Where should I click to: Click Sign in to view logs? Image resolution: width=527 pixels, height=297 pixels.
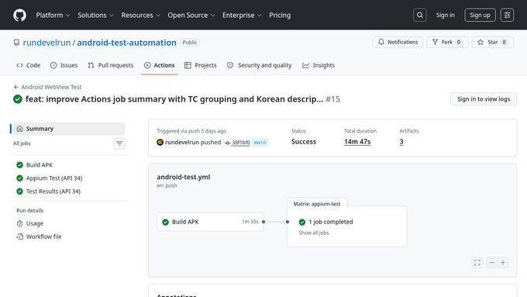(484, 99)
